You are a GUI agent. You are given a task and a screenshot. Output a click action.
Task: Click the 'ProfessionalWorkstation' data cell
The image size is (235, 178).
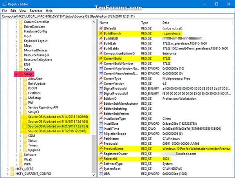179,98
